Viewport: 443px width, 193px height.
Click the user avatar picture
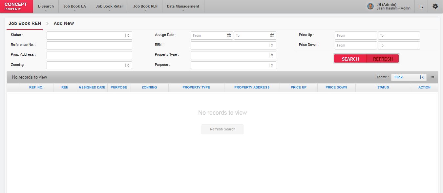point(370,6)
